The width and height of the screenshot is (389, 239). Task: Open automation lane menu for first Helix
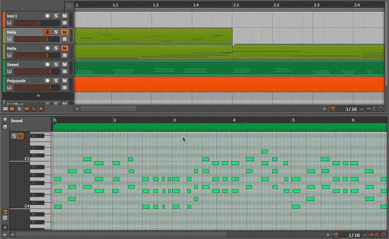64,39
